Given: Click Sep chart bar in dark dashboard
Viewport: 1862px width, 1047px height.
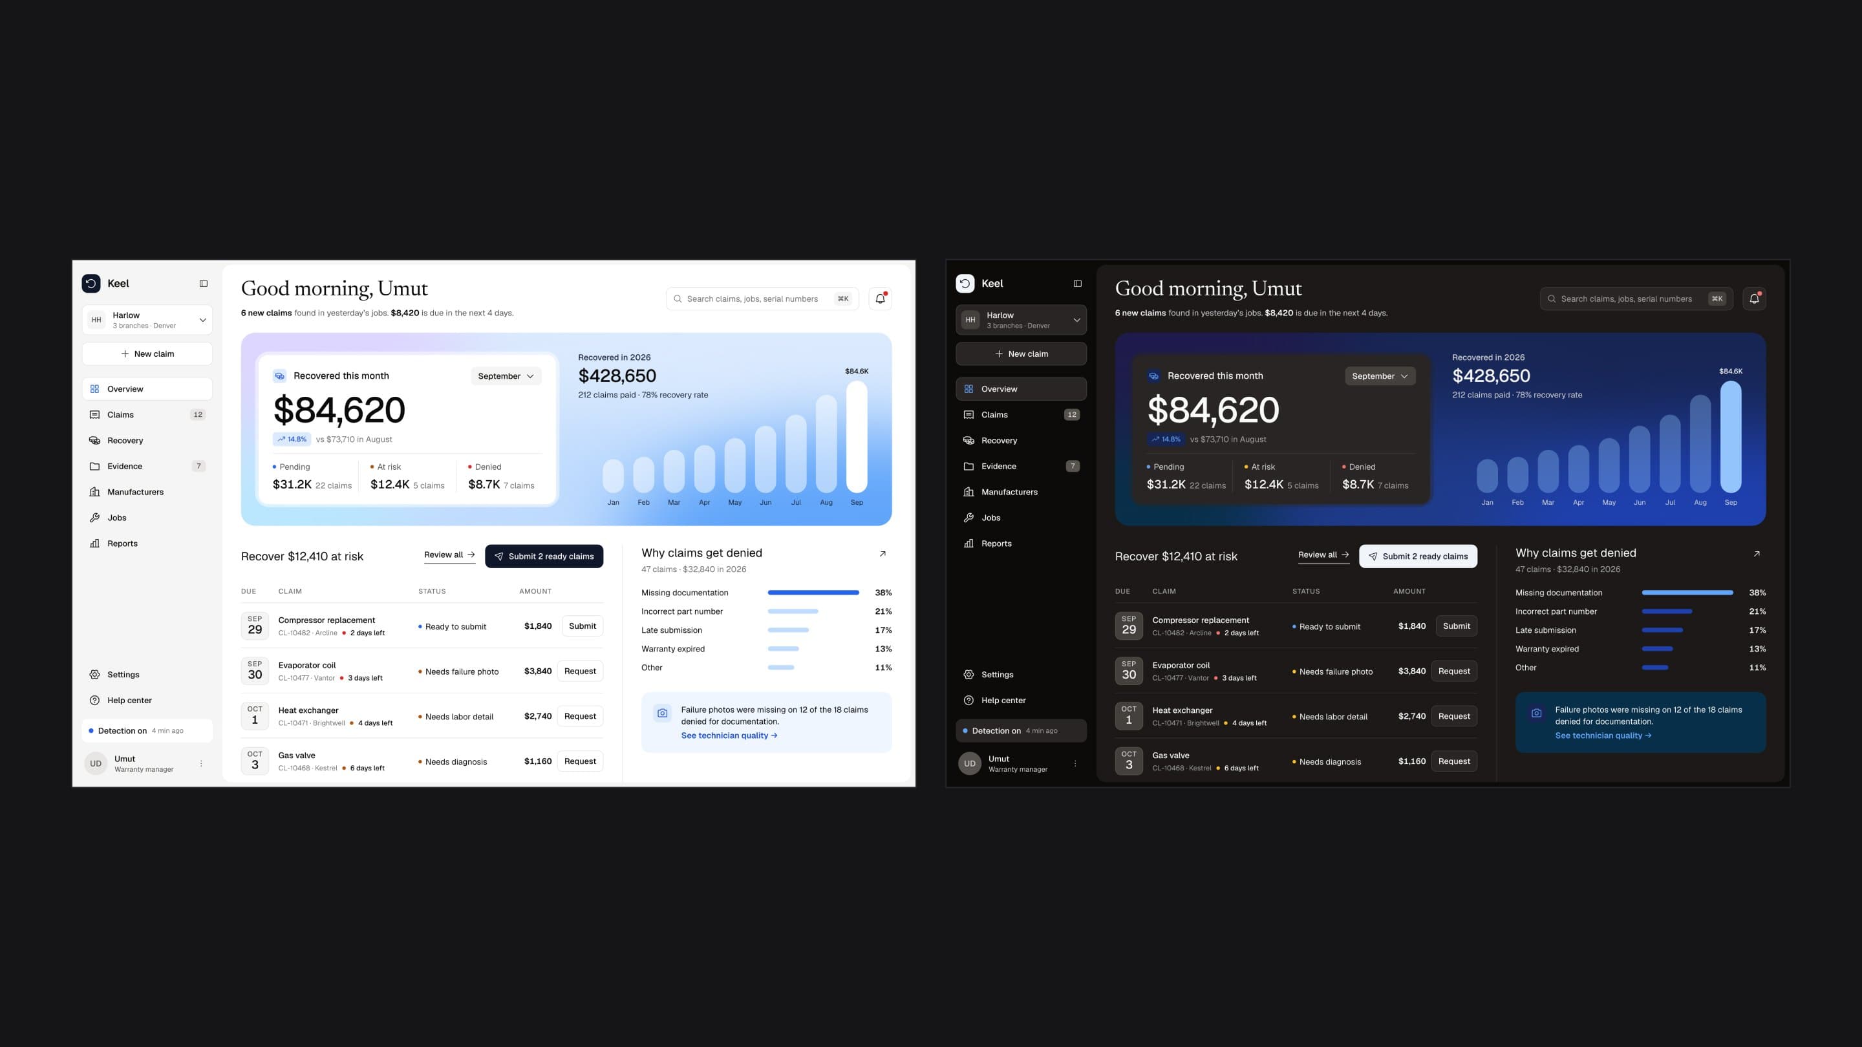Looking at the screenshot, I should coord(1731,436).
